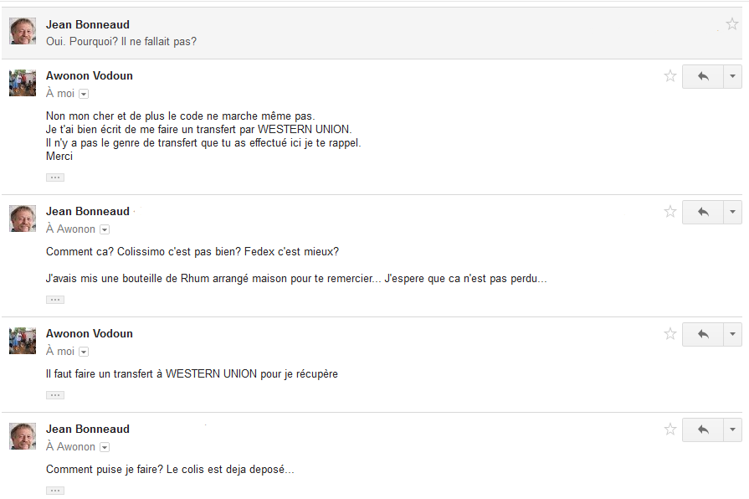Show trimmed content under "Le colis est deja deposé"
The height and width of the screenshot is (499, 749).
pos(55,491)
